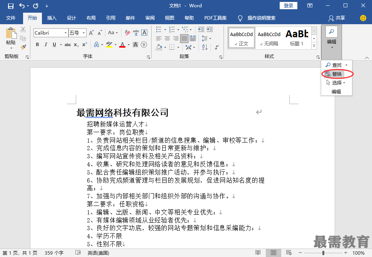Toggle strikethrough formatting
Image resolution: width=372 pixels, height=257 pixels.
pyautogui.click(x=68, y=45)
